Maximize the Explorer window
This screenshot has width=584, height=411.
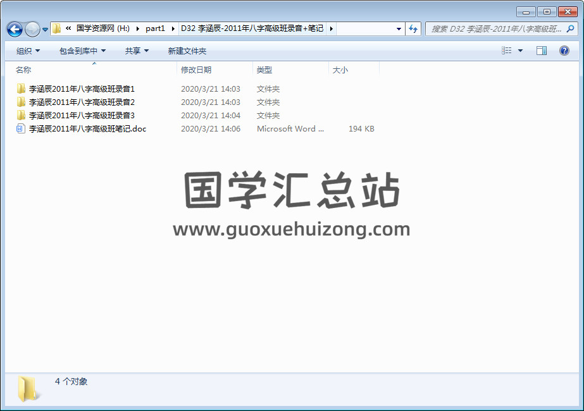pos(547,12)
